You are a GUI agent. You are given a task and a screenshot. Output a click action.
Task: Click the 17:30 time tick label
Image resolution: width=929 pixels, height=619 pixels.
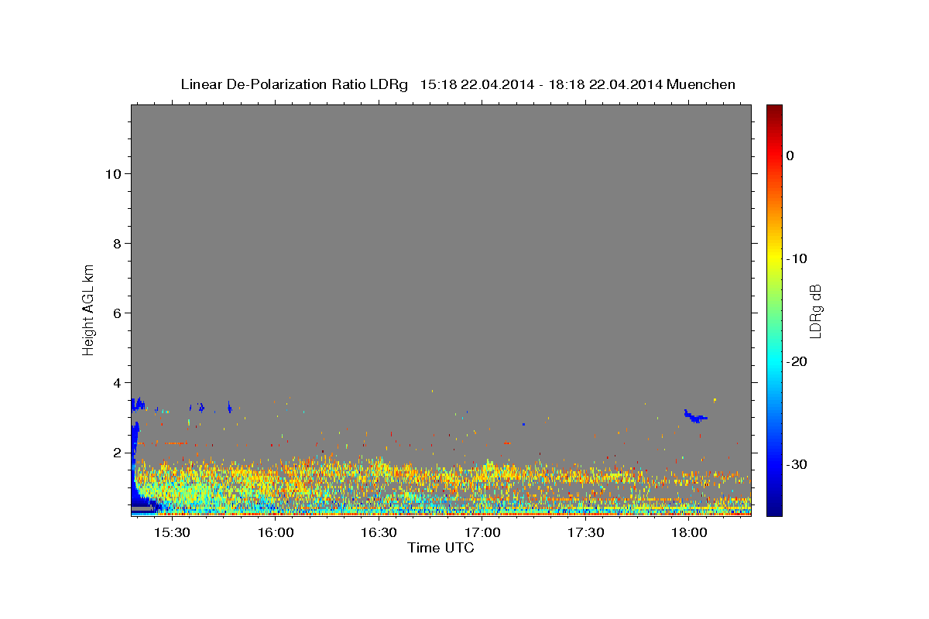(x=585, y=533)
